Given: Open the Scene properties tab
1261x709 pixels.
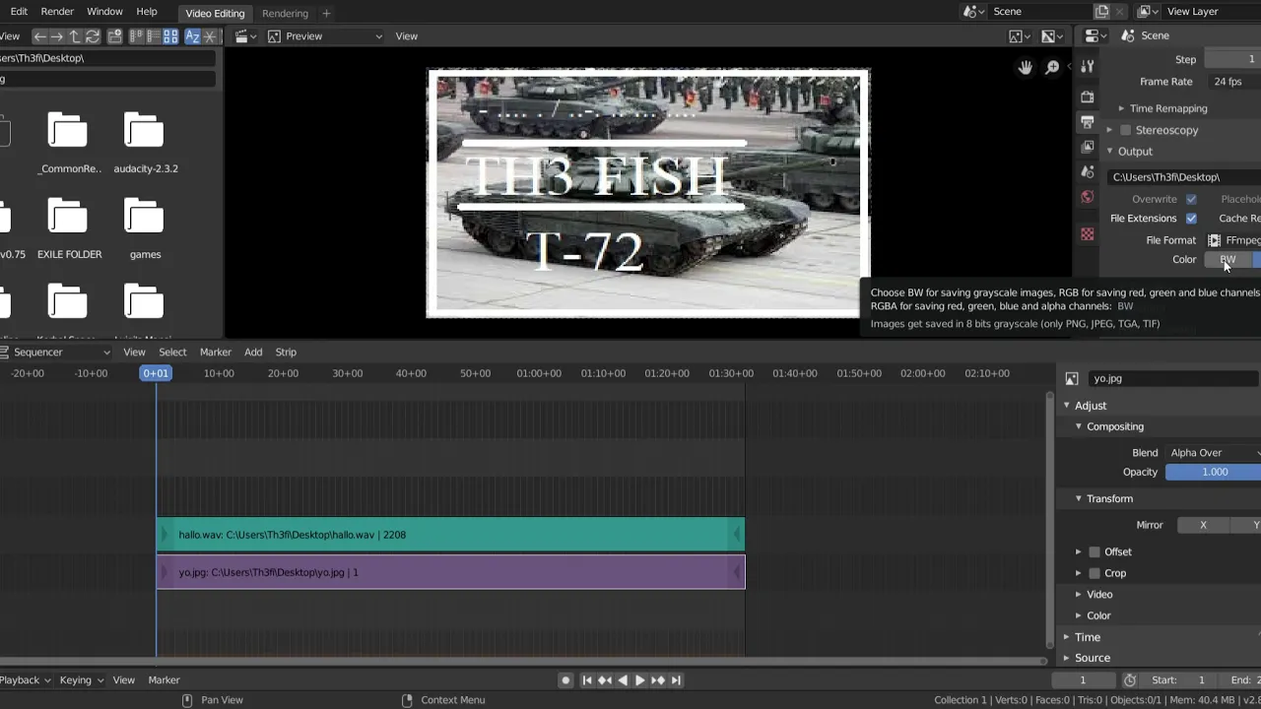Looking at the screenshot, I should pyautogui.click(x=1088, y=171).
